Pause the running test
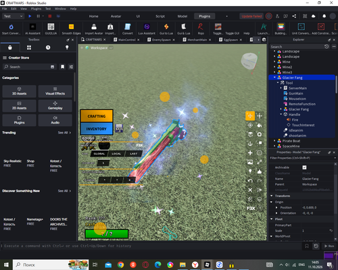This screenshot has width=338, height=270. tap(38, 16)
